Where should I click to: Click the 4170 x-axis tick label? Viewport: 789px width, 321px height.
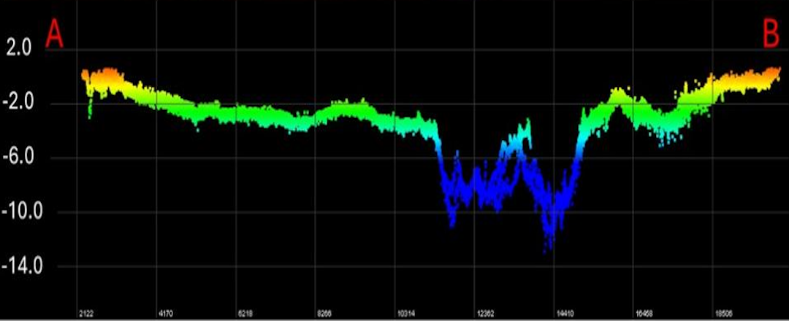166,314
